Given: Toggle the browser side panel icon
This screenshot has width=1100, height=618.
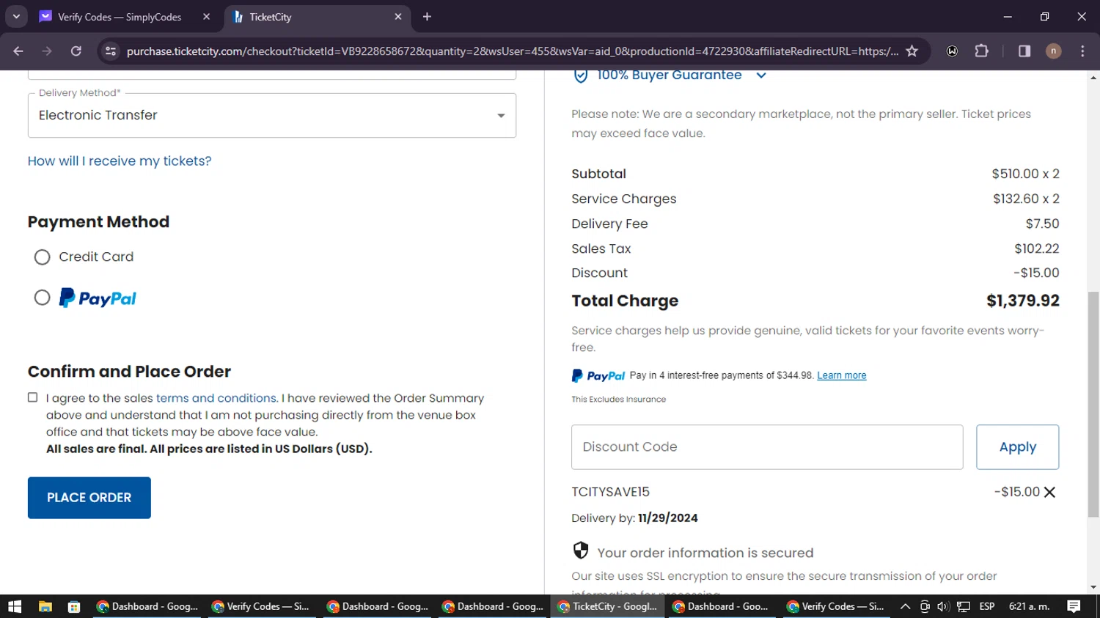Looking at the screenshot, I should [x=1024, y=51].
